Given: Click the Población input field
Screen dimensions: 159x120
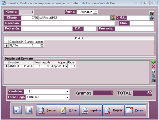Looking at the screenshot, I should (x=47, y=29).
